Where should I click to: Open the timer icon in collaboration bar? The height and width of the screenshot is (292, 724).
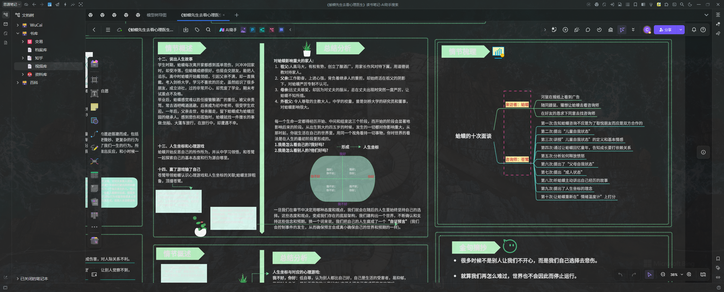coord(599,30)
